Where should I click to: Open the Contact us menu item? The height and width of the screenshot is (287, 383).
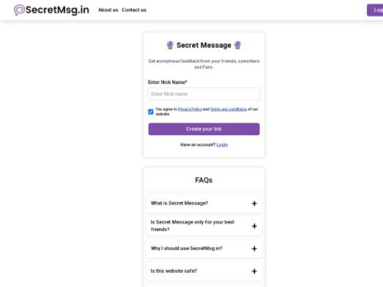134,10
